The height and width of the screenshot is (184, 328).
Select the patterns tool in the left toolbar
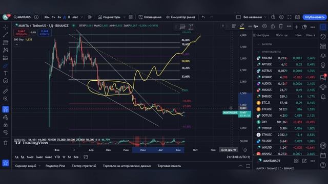pyautogui.click(x=6, y=50)
